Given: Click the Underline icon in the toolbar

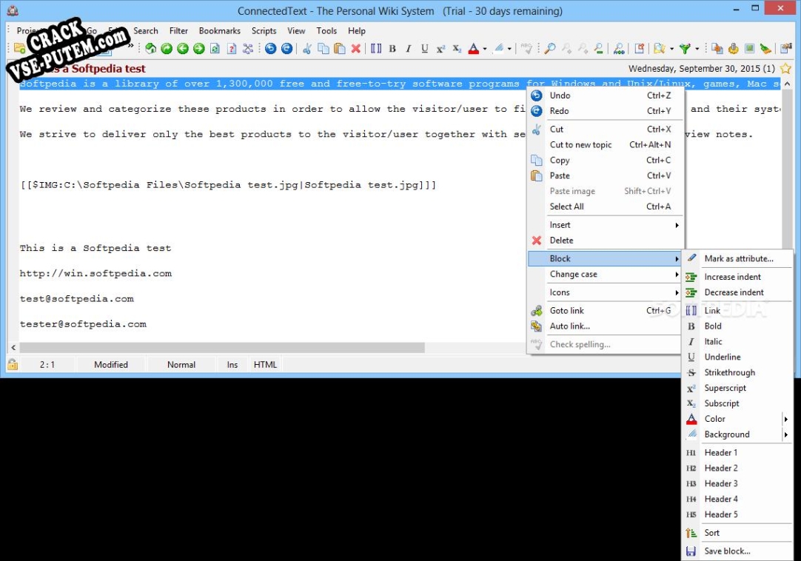Looking at the screenshot, I should pos(424,49).
